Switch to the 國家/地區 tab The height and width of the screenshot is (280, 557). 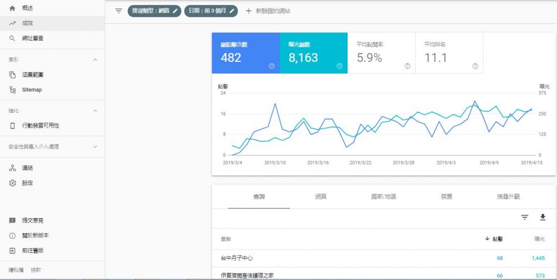click(383, 197)
